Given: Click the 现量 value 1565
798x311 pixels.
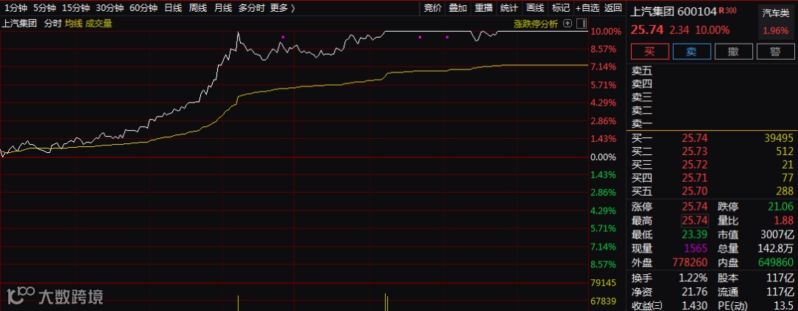Looking at the screenshot, I should point(697,248).
